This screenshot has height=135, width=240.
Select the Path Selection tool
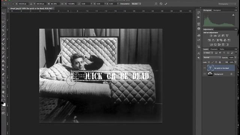pos(3,83)
